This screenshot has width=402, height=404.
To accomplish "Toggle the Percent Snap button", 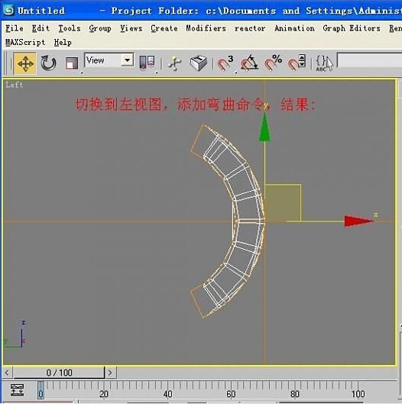I will point(273,63).
